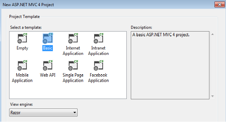Click the Description scrollbar up arrow
This screenshot has width=226, height=122.
pyautogui.click(x=212, y=34)
